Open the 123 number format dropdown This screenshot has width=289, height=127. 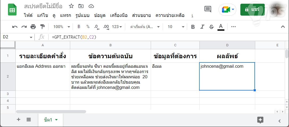click(117, 27)
